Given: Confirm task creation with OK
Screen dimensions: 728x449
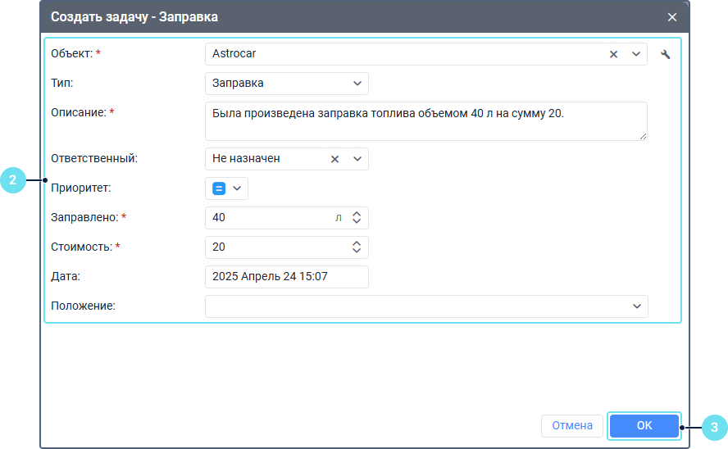Looking at the screenshot, I should tap(644, 426).
